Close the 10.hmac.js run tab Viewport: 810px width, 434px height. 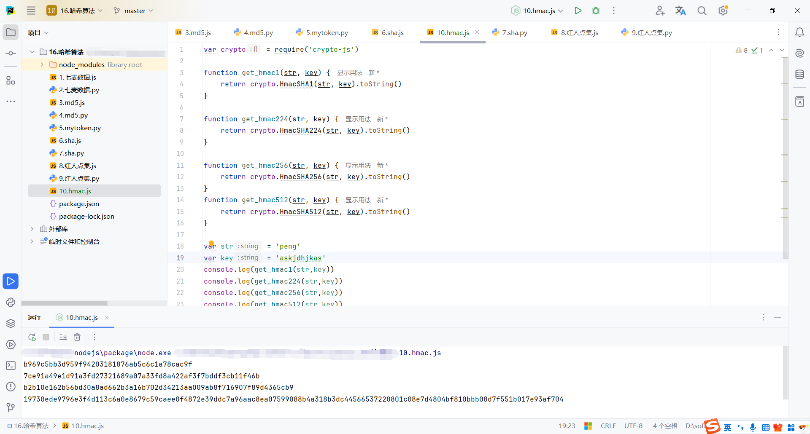pos(107,318)
